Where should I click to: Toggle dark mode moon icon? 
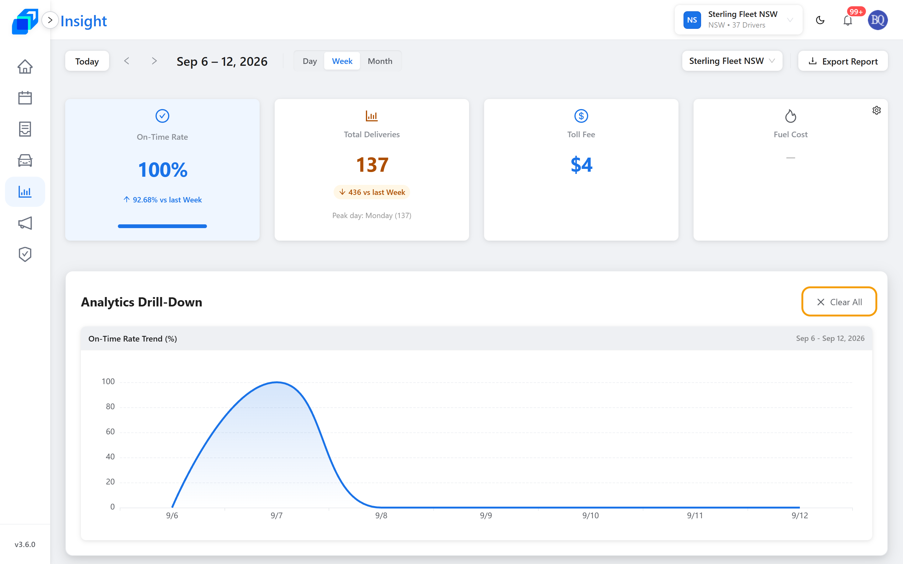[x=820, y=20]
